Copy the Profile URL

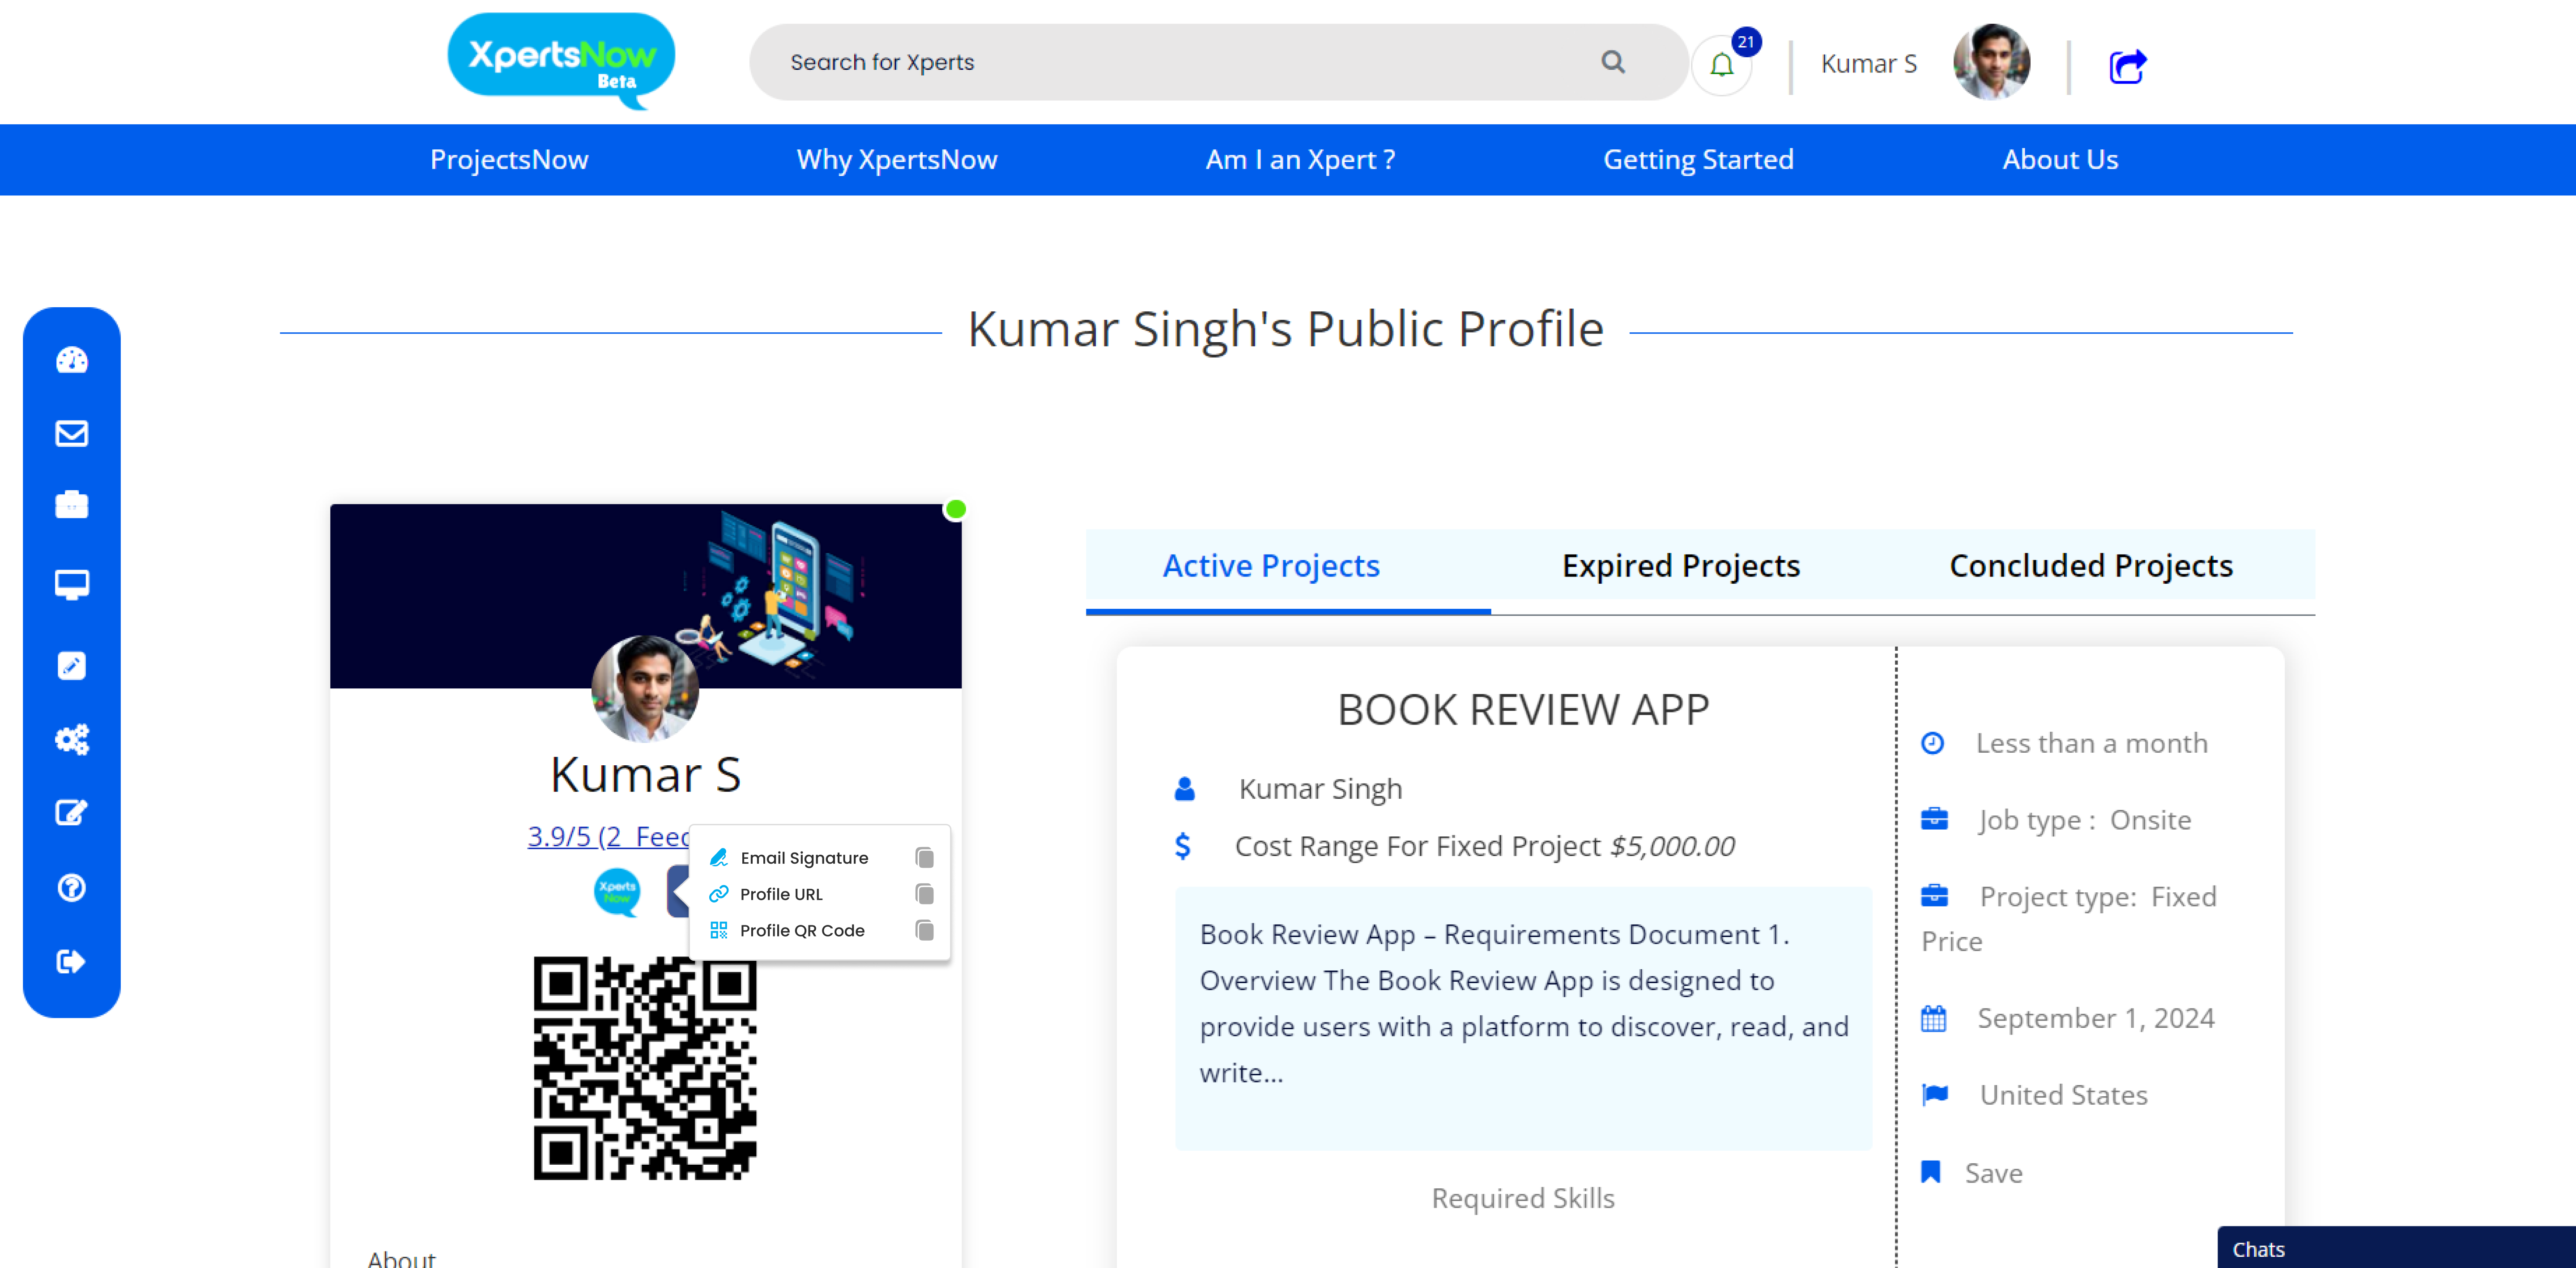click(925, 894)
